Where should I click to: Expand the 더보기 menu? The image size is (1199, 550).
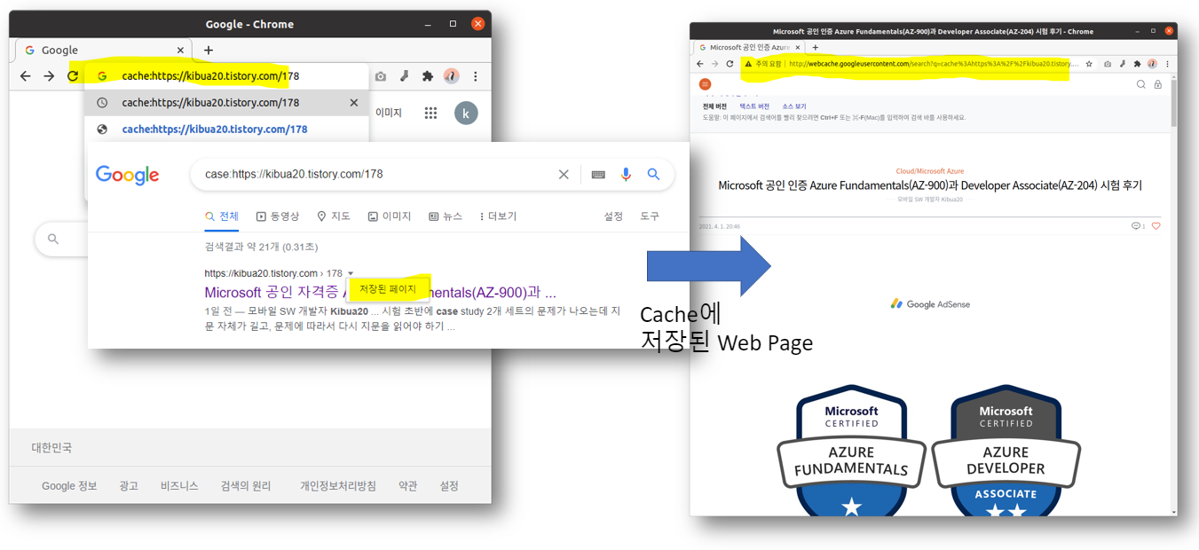pos(498,216)
